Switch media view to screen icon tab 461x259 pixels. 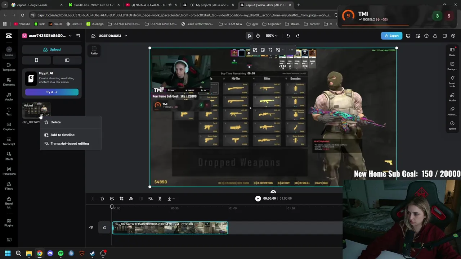coord(67,60)
